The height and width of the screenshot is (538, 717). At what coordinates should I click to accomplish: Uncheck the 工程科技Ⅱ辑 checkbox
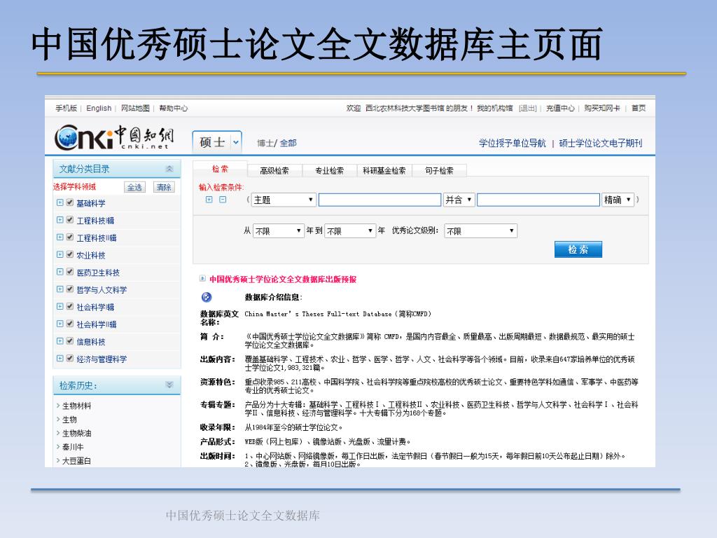coord(70,237)
